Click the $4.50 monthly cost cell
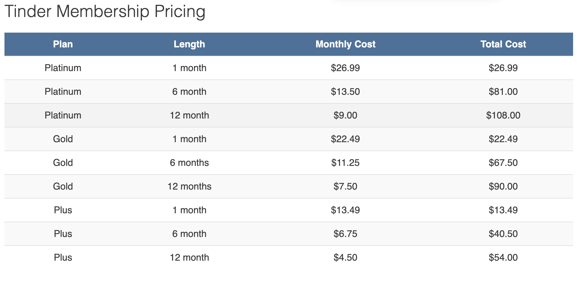The image size is (582, 281). [x=345, y=258]
